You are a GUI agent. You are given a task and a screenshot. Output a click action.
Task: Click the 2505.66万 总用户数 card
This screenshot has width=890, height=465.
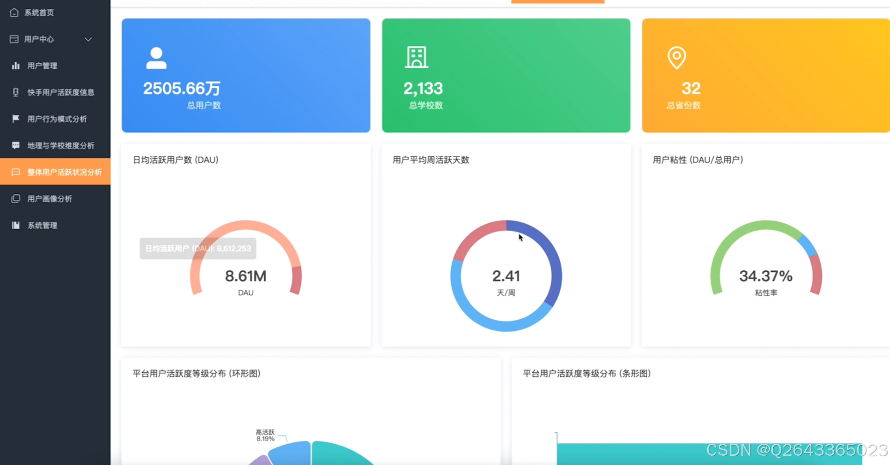tap(246, 75)
